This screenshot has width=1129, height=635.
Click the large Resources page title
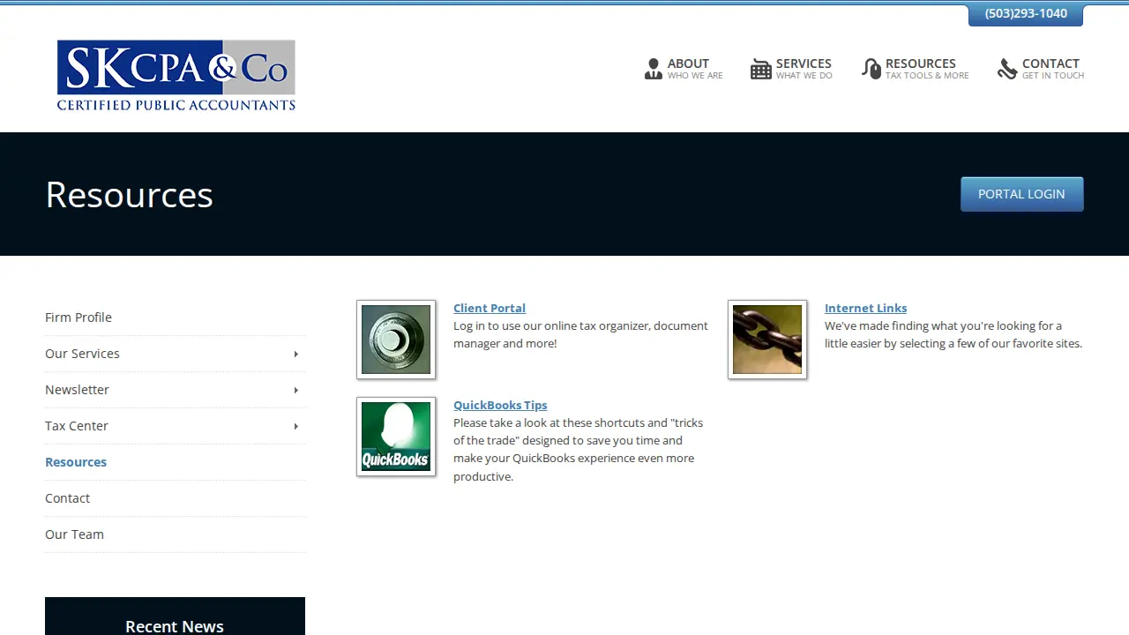click(x=129, y=194)
